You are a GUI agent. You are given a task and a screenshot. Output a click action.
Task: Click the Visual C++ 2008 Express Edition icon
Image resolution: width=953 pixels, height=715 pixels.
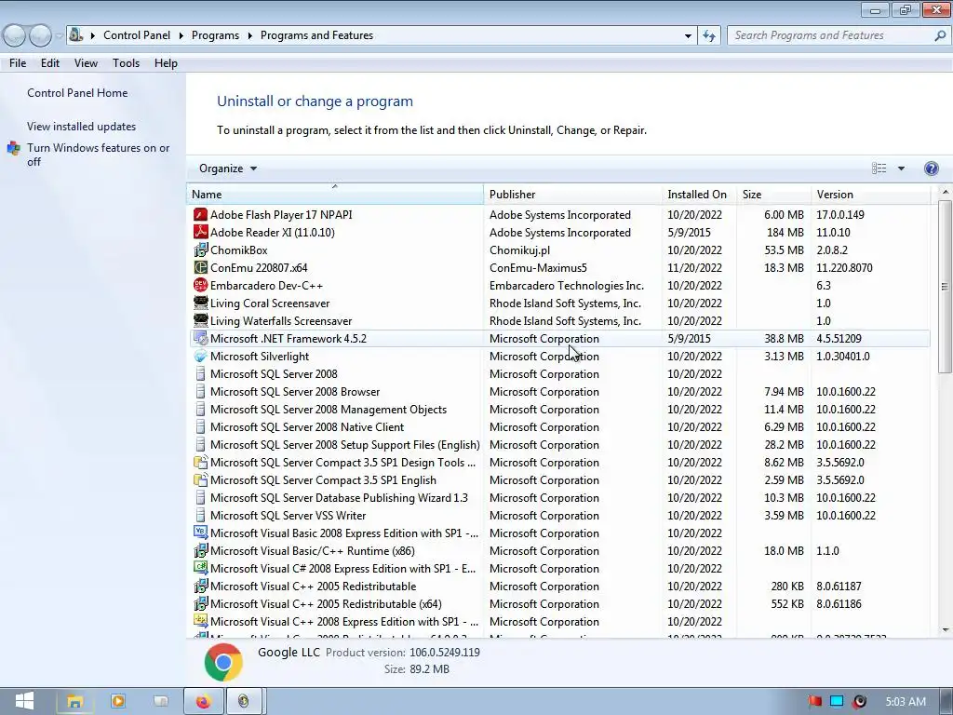200,621
